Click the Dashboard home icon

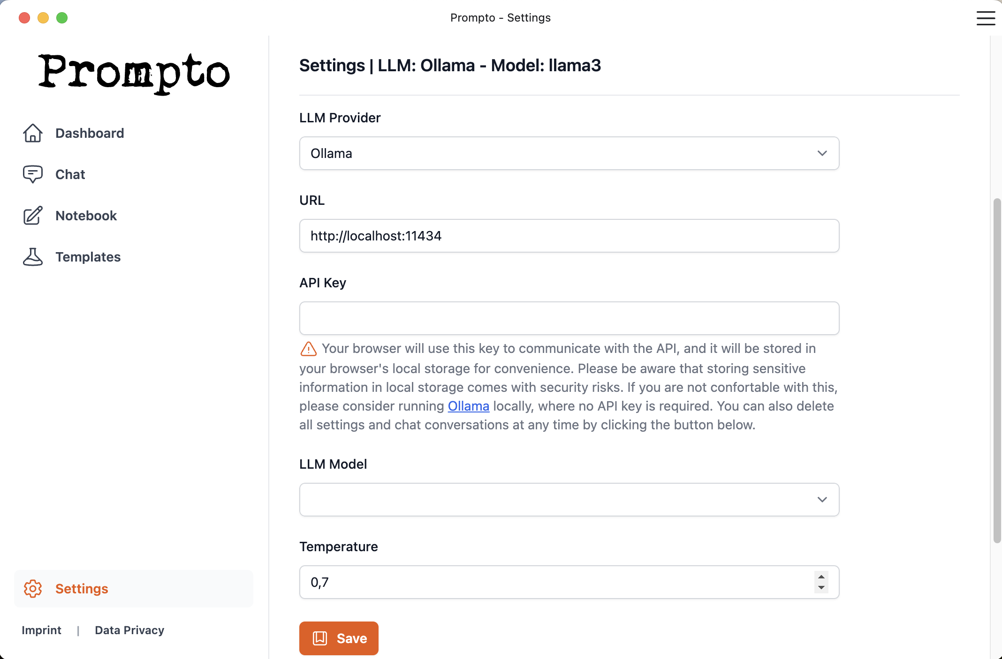[x=33, y=133]
